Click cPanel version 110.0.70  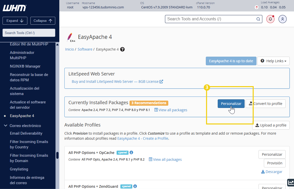pyautogui.click(x=204, y=7)
